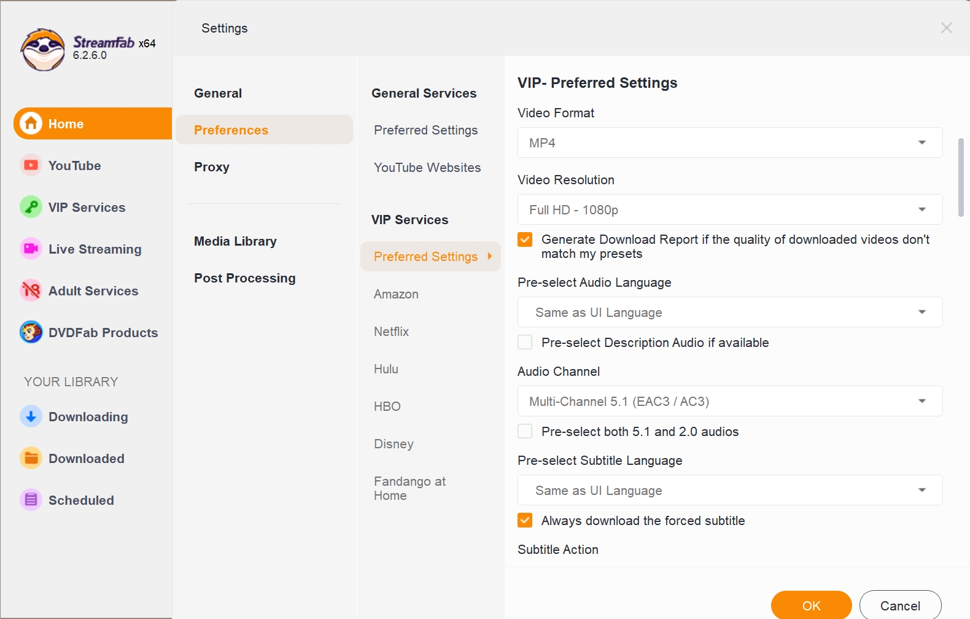Image resolution: width=970 pixels, height=619 pixels.
Task: Open HBO service settings
Action: point(387,407)
